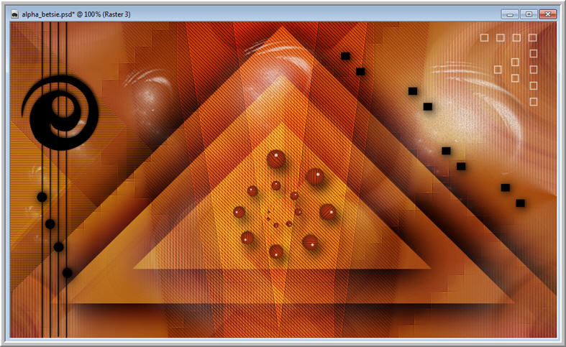The width and height of the screenshot is (566, 347).
Task: Close the alpha_betsie.psd image window
Action: coord(547,14)
